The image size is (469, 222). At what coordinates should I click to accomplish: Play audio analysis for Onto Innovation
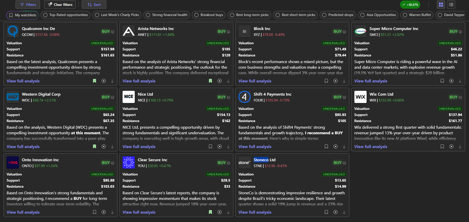(x=104, y=212)
